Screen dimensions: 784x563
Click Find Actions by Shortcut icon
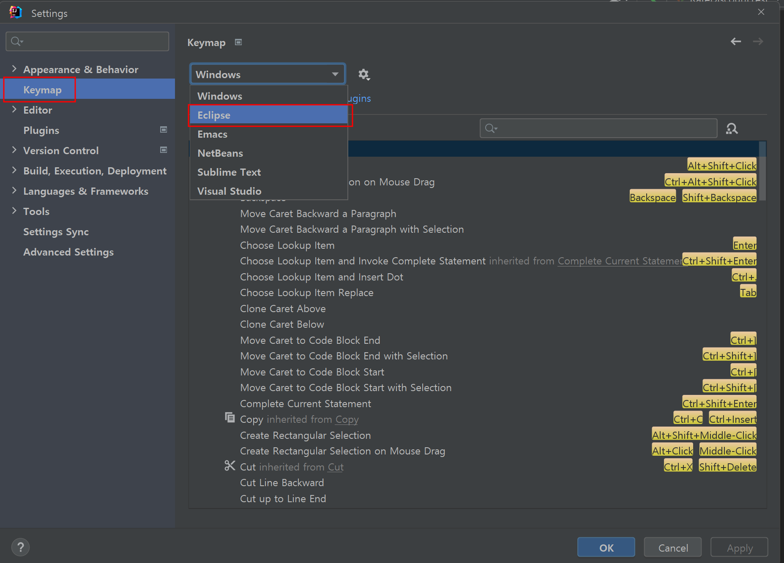(732, 128)
